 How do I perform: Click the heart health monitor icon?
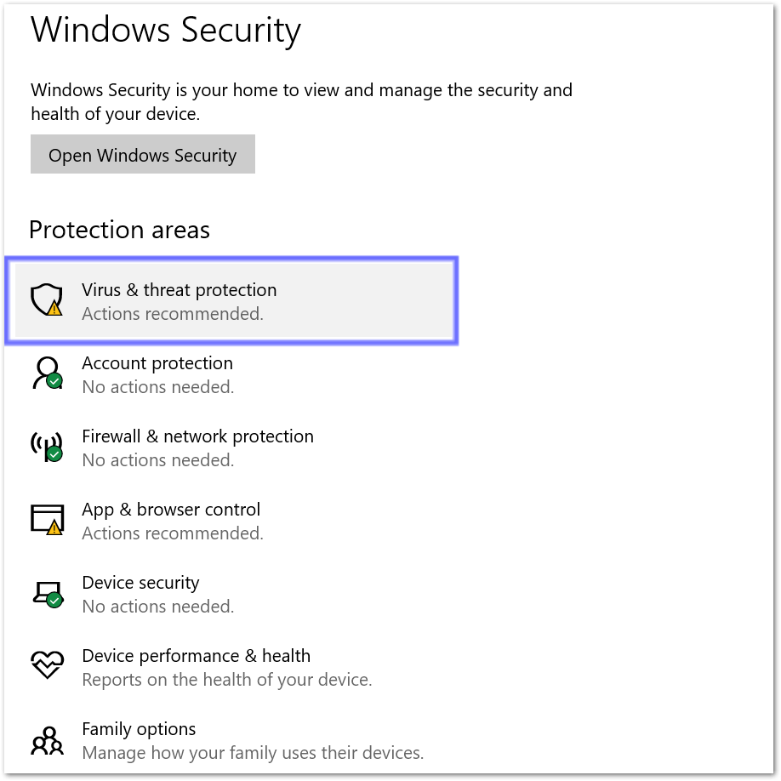click(x=48, y=665)
